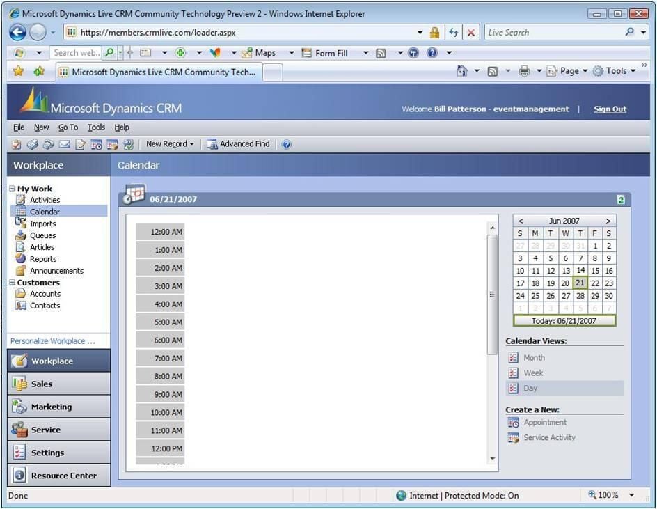Click the calendar vertical scrollbar thumb
This screenshot has width=657, height=509.
tap(492, 295)
